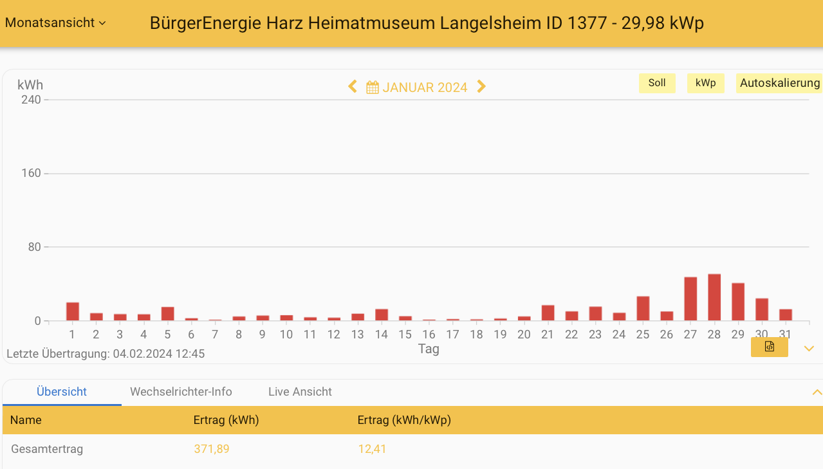
Task: Enable Autoskalierung for the chart
Action: [x=781, y=83]
